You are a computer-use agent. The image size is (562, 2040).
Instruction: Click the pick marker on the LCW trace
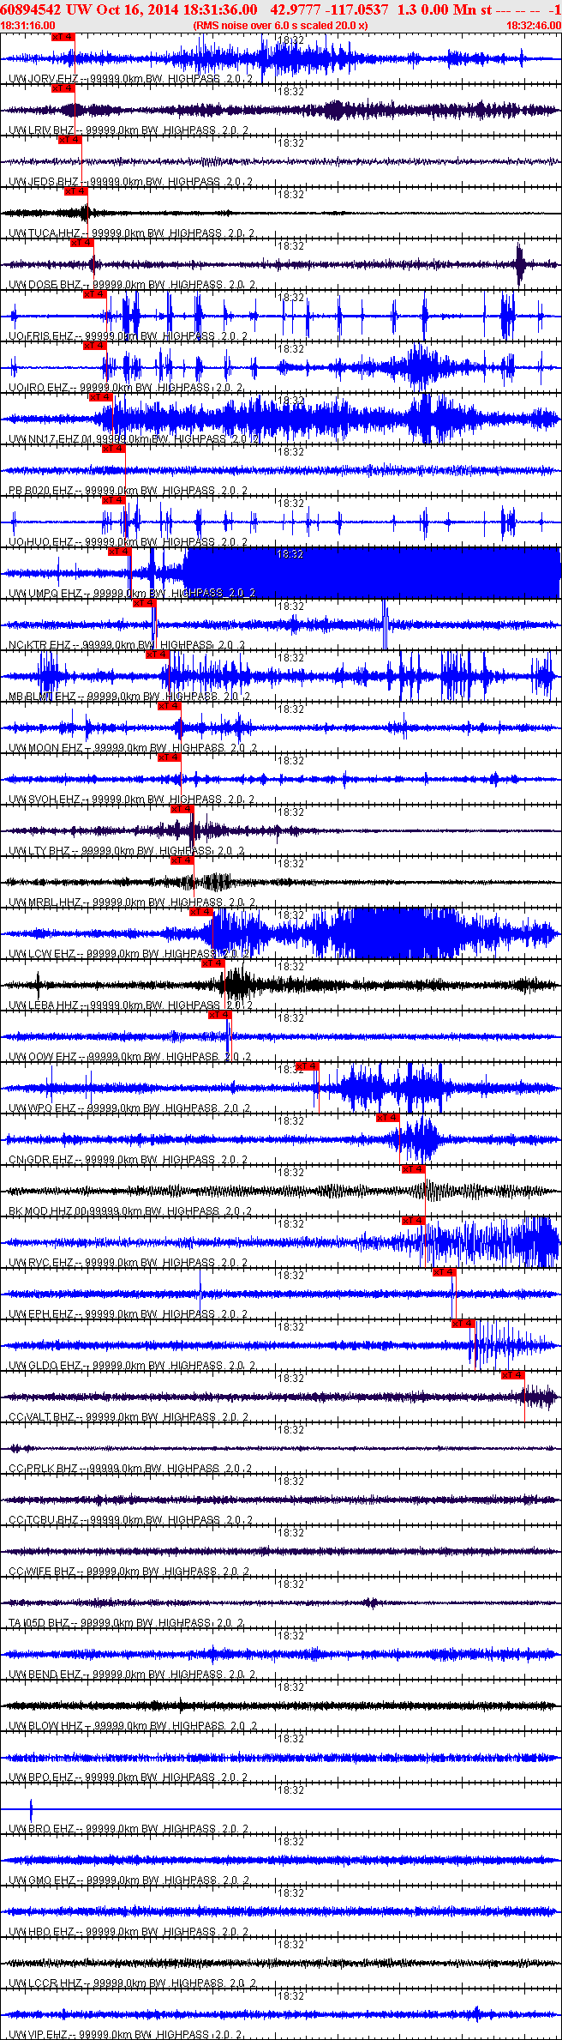(201, 912)
